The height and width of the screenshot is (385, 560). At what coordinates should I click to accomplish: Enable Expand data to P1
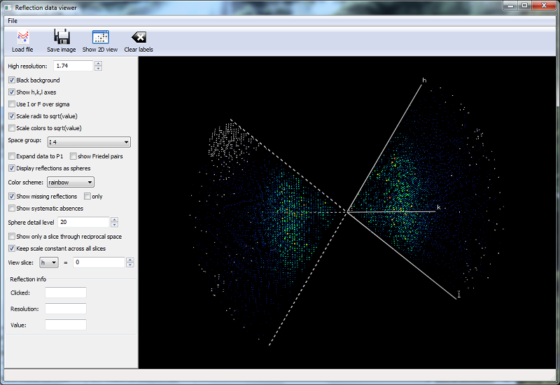point(12,156)
